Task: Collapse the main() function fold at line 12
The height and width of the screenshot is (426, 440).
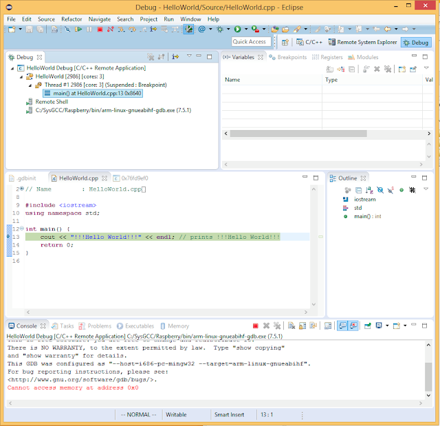Action: 22,228
